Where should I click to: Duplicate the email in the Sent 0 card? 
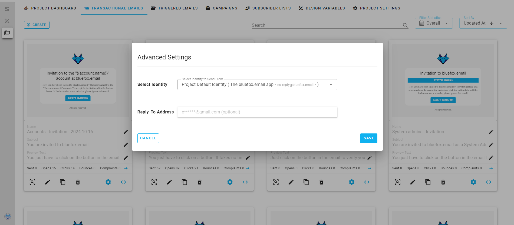[x=306, y=182]
